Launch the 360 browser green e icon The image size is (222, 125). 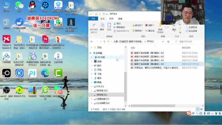[45, 90]
